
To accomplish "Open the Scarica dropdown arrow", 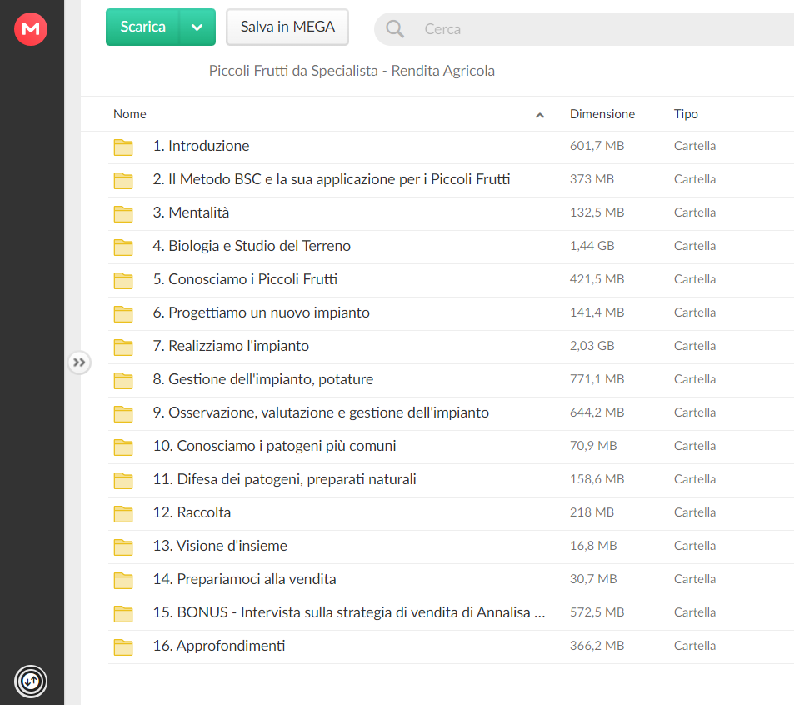I will [x=197, y=27].
